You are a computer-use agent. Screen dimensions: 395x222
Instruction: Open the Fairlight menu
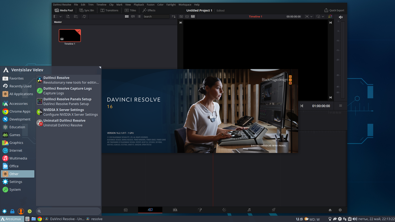[171, 5]
